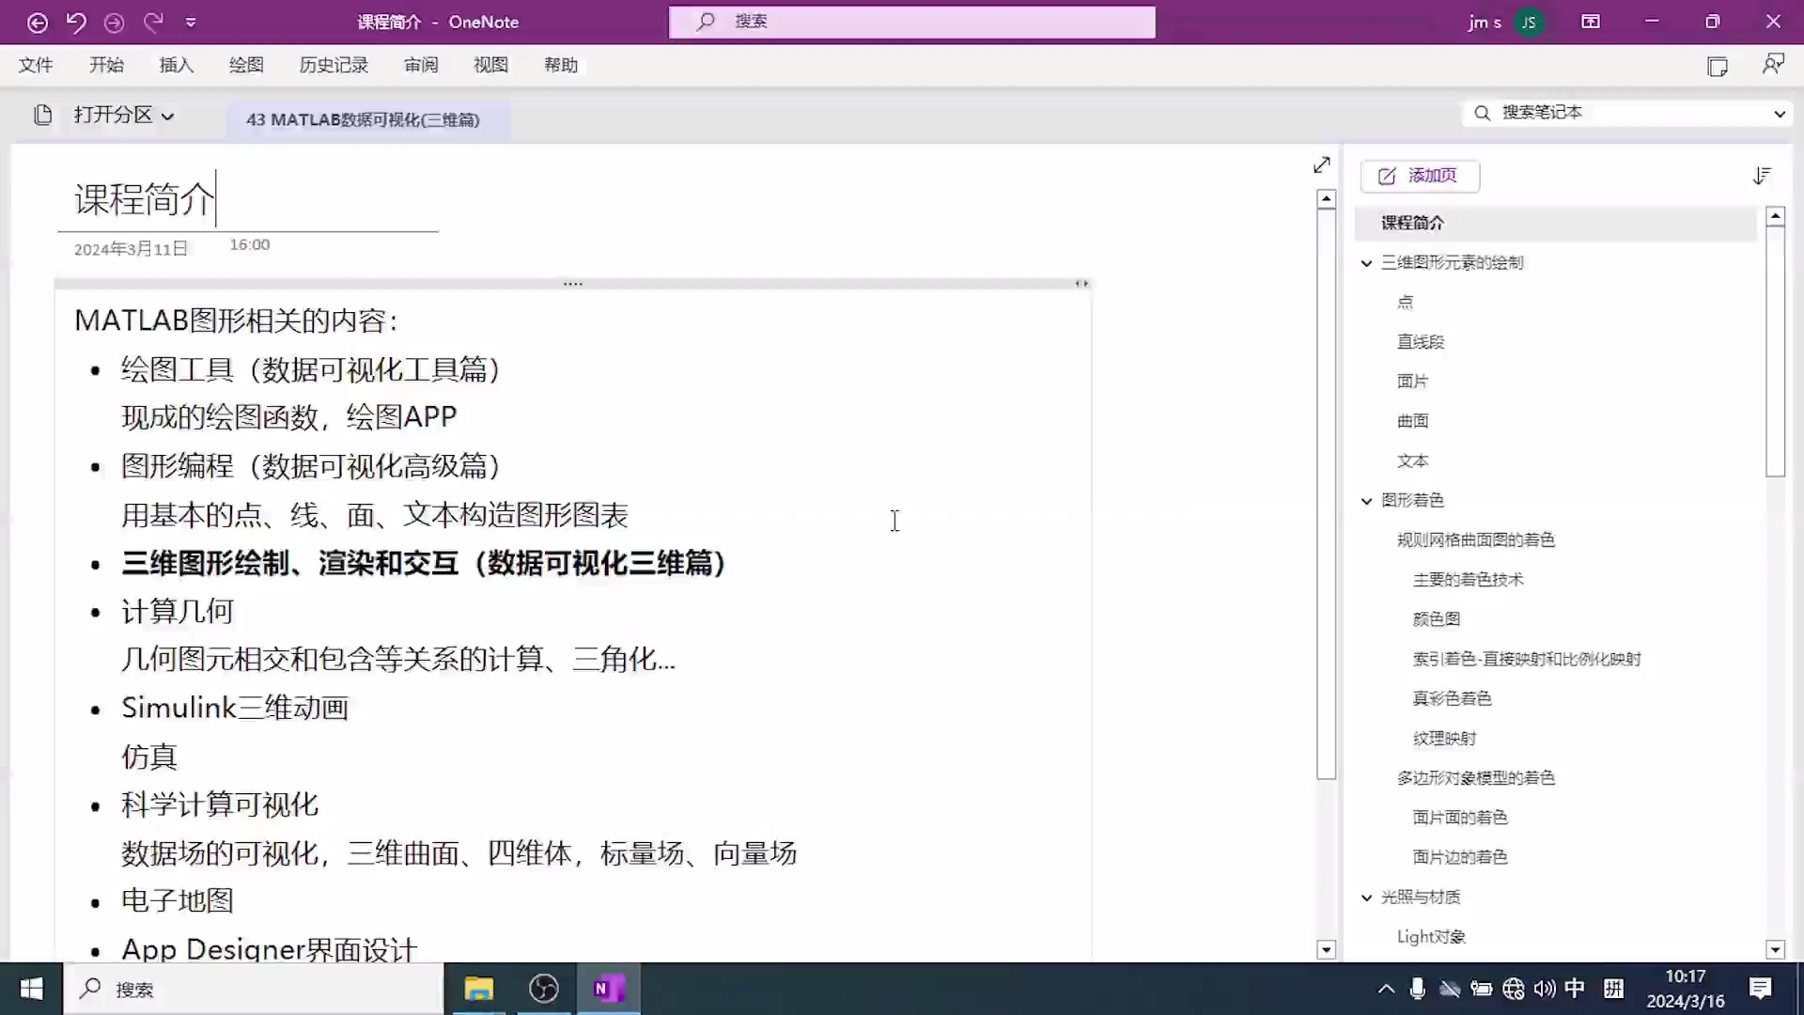Click the expand-page diagonal arrow icon
Screen dimensions: 1804x1015
tap(1322, 164)
